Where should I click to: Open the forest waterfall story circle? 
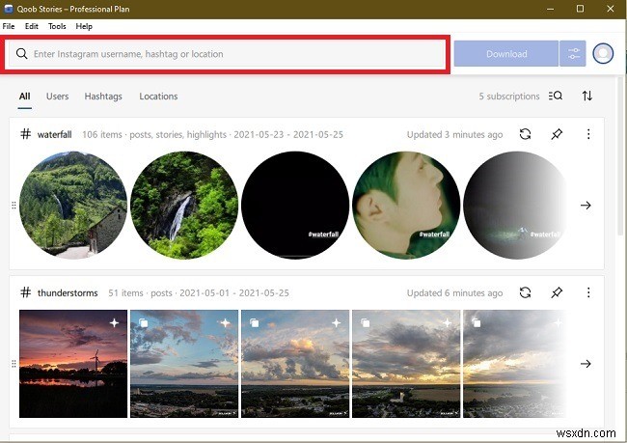click(184, 206)
